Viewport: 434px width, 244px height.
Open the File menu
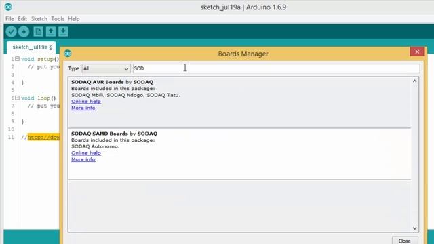click(9, 19)
